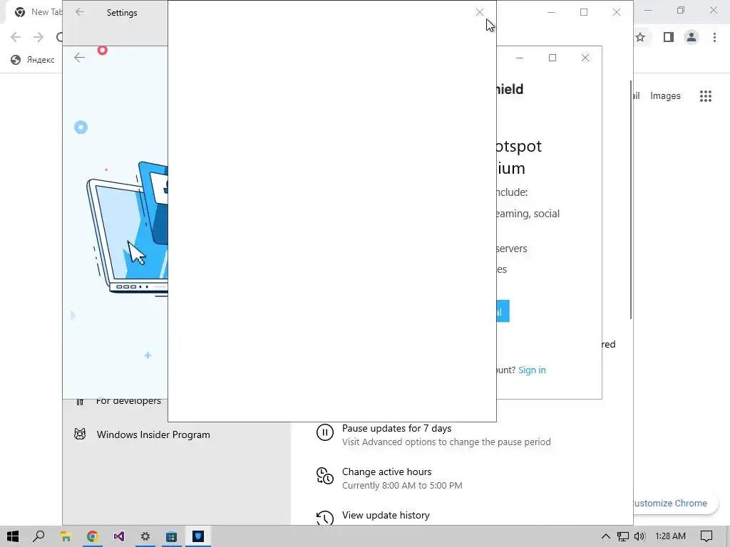Close the Settings window
Image resolution: width=730 pixels, height=547 pixels.
click(x=617, y=12)
